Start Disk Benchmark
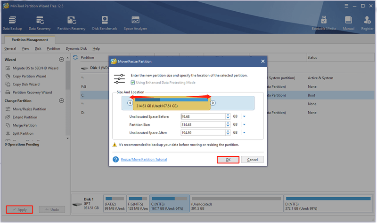Screen dimensions: 377x223 click(105, 23)
